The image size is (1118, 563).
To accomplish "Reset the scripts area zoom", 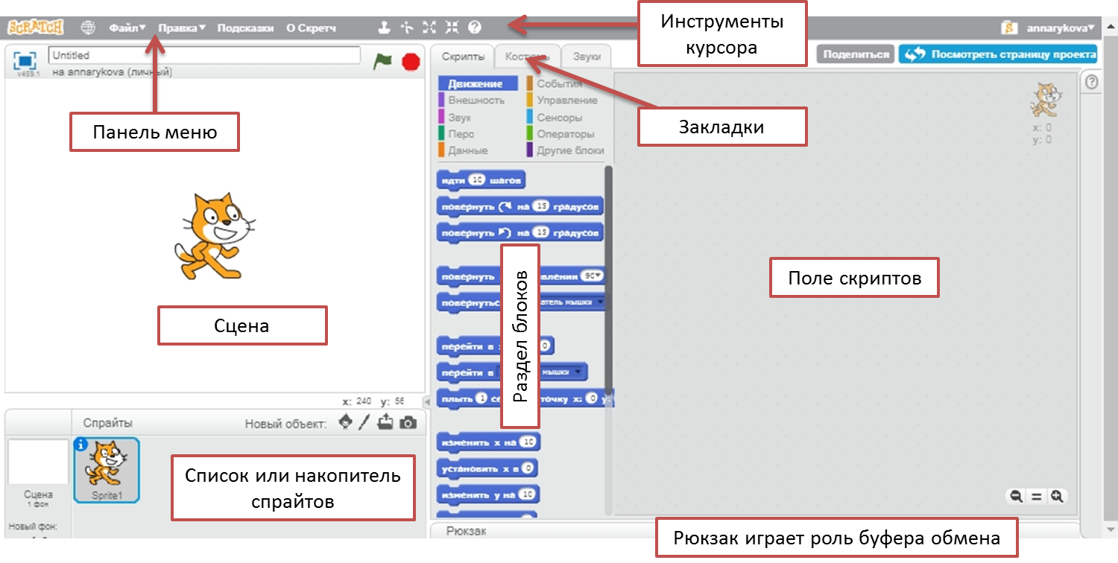I will tap(1036, 496).
